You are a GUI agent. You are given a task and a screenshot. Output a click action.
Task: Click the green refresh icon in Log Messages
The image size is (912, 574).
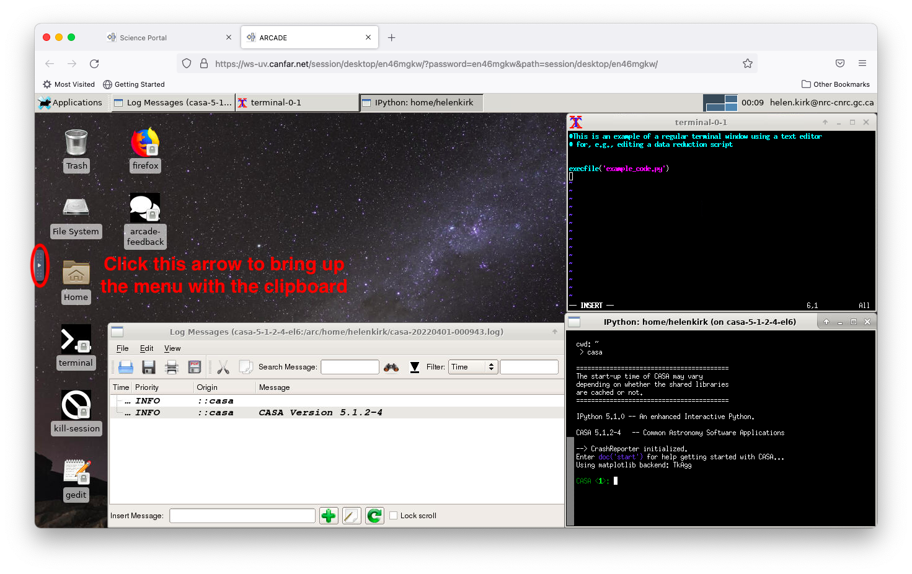coord(374,516)
